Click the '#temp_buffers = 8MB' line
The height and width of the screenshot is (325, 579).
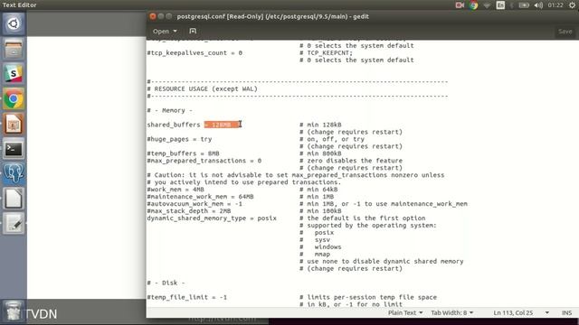click(x=183, y=153)
